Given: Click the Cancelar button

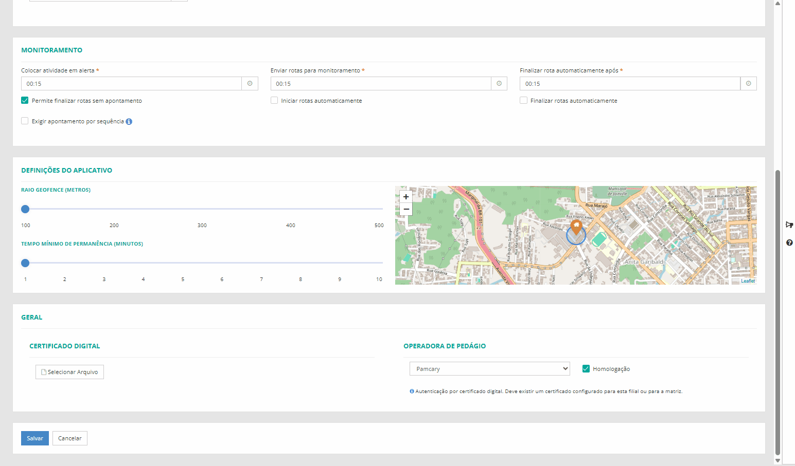Looking at the screenshot, I should [70, 438].
